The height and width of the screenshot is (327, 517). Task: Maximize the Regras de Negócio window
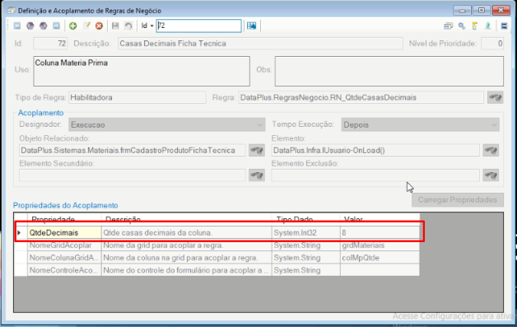click(x=482, y=10)
